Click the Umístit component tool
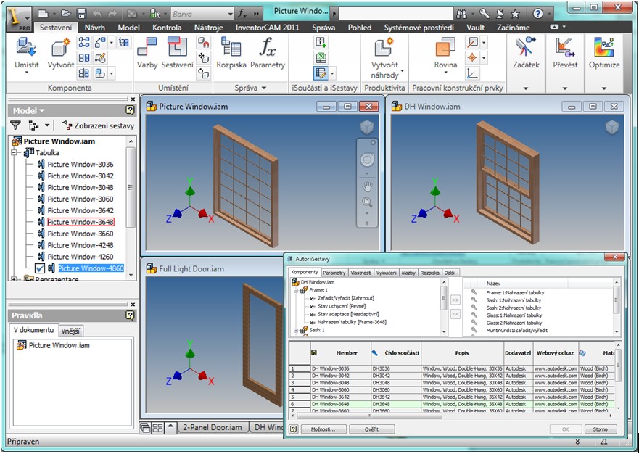This screenshot has height=454, width=639. [27, 52]
